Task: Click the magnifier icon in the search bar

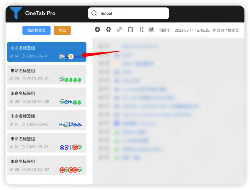Action: [x=94, y=13]
